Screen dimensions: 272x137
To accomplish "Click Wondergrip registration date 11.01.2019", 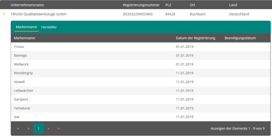I will coord(185,73).
